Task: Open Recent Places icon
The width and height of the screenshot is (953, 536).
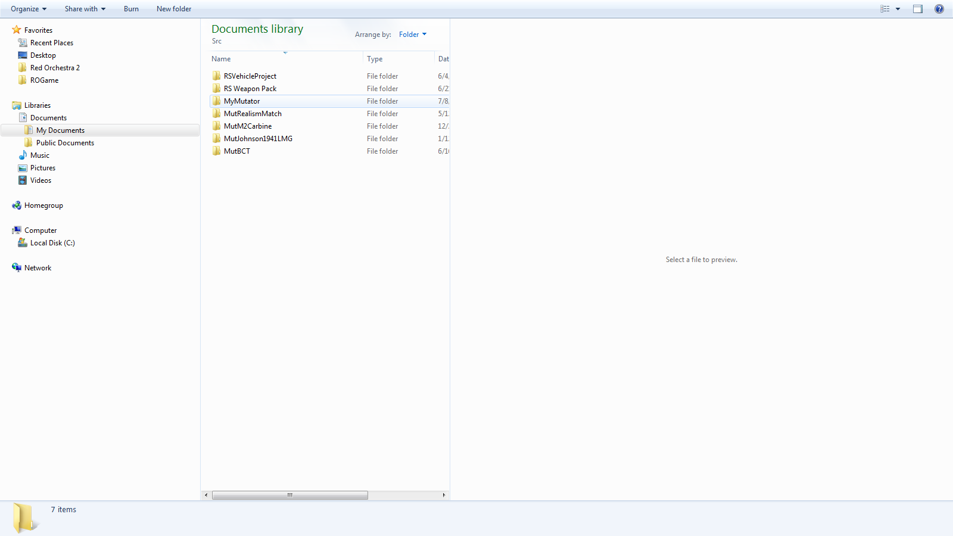Action: [x=23, y=42]
